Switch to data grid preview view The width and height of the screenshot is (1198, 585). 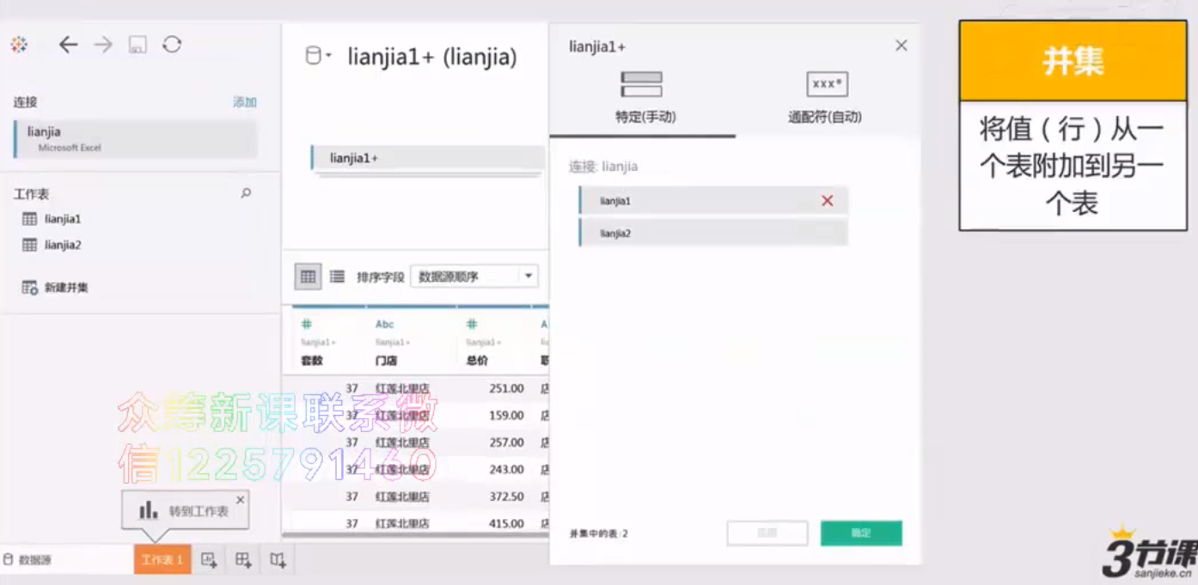pos(308,277)
